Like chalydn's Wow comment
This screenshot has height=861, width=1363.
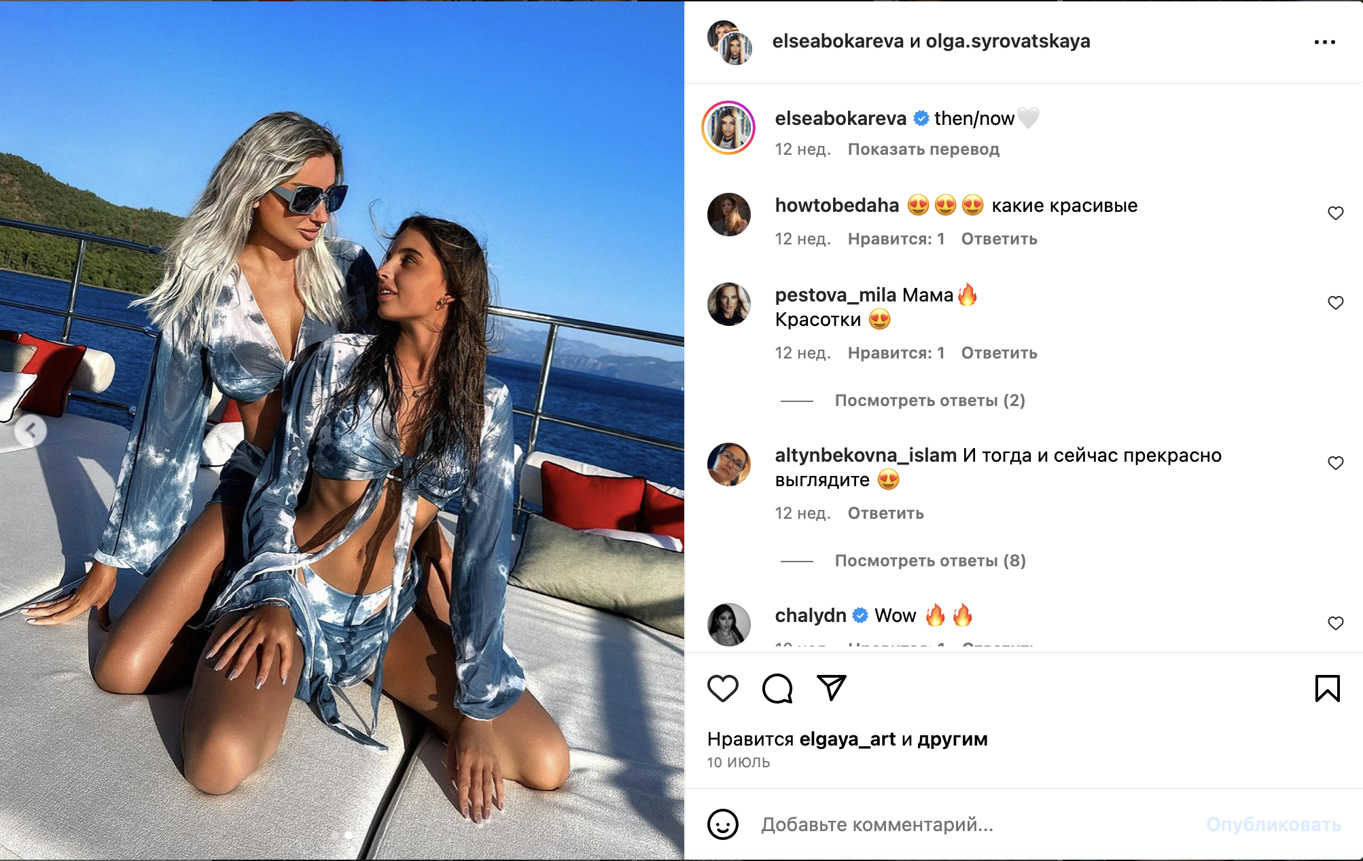pyautogui.click(x=1335, y=623)
